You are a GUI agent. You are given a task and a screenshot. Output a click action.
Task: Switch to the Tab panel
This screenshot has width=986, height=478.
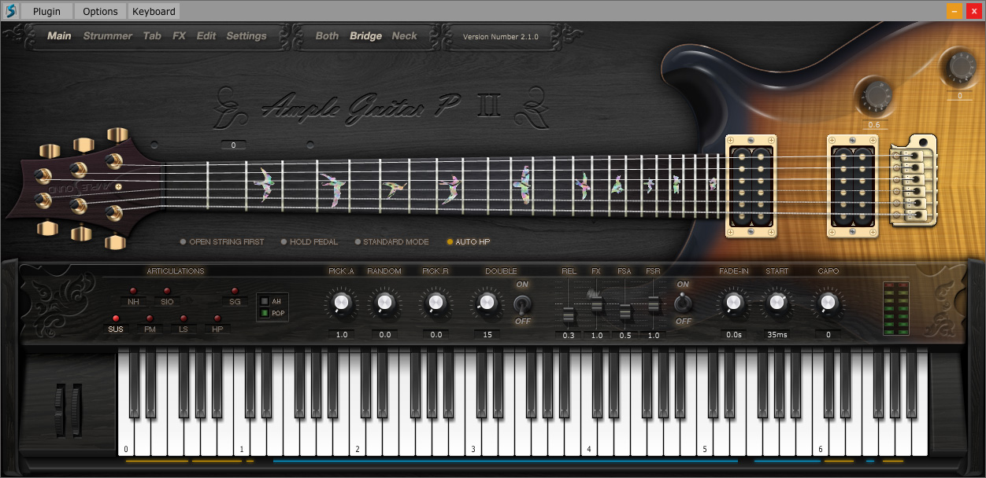tap(152, 36)
